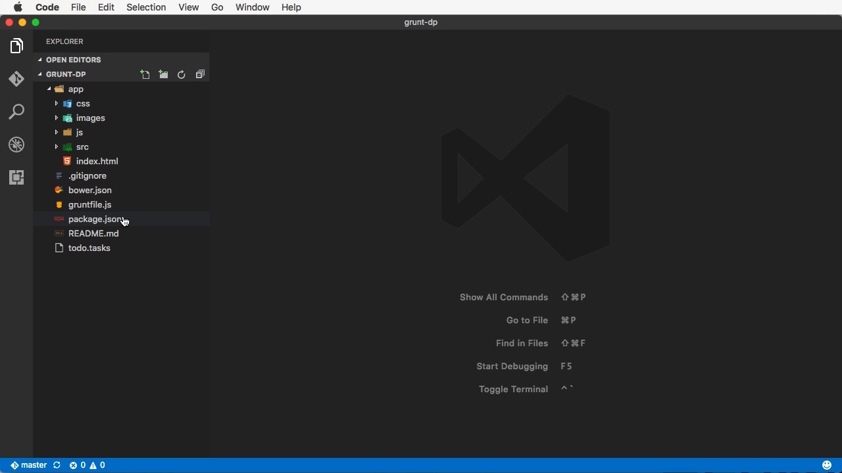Click the New Folder icon

click(163, 74)
